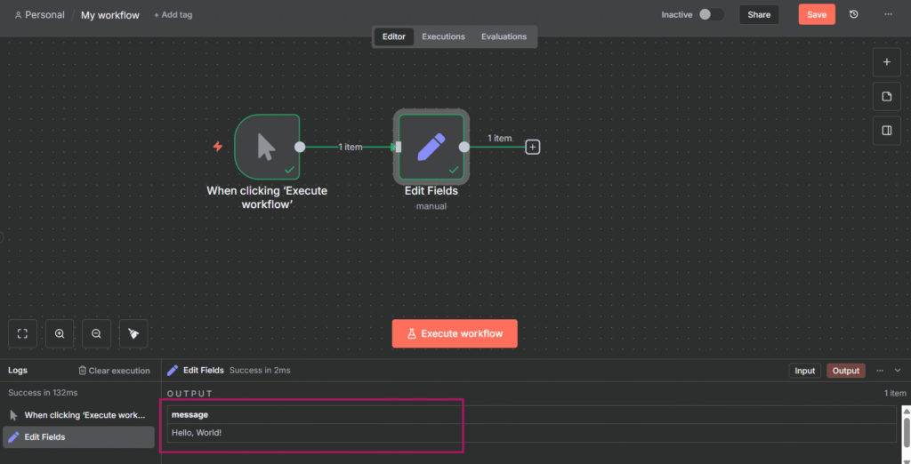Click the workflow history clock icon
The image size is (911, 464).
point(854,14)
